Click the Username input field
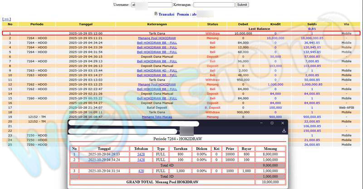The image size is (363, 189). (149, 5)
